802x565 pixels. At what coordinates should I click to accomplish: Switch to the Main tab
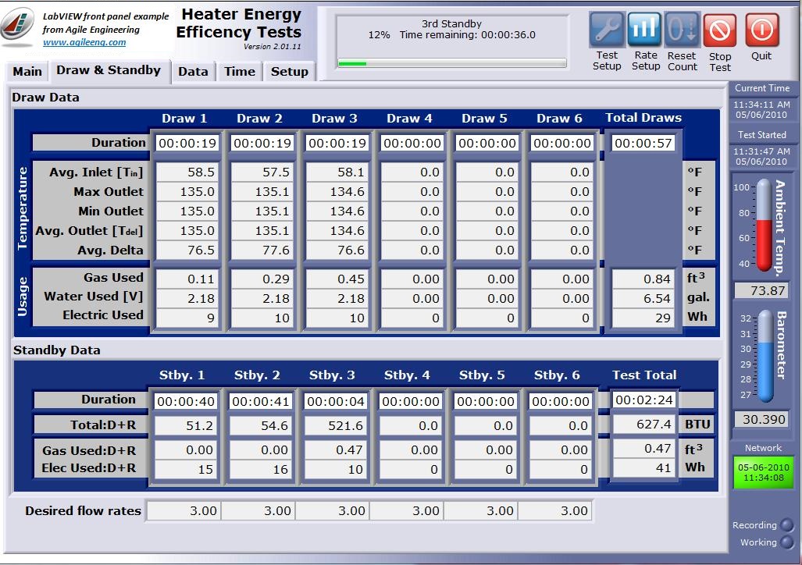tap(27, 72)
